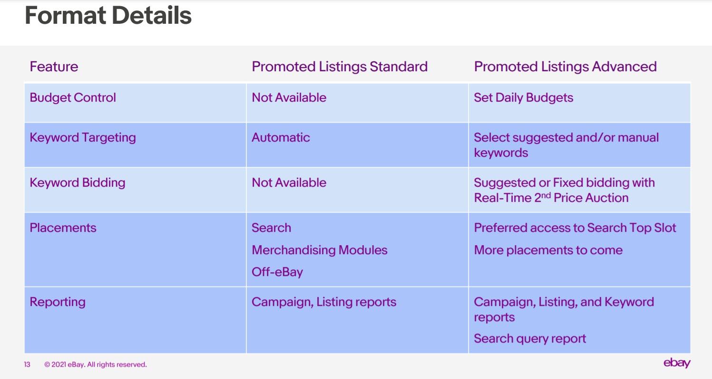
Task: Select Promoted Listings Advanced column header
Action: [566, 66]
